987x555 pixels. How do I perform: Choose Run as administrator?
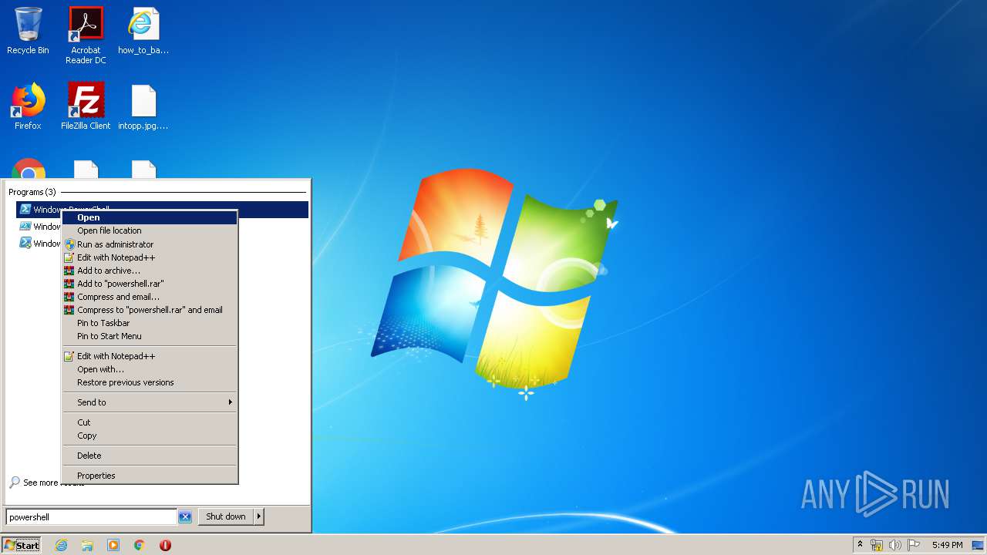(x=150, y=244)
